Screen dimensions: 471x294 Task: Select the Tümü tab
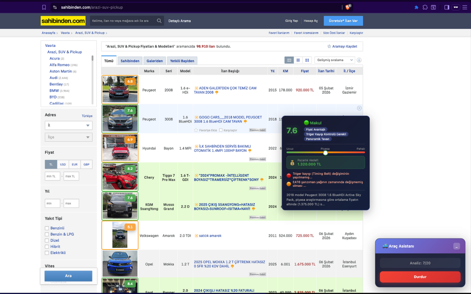click(109, 61)
